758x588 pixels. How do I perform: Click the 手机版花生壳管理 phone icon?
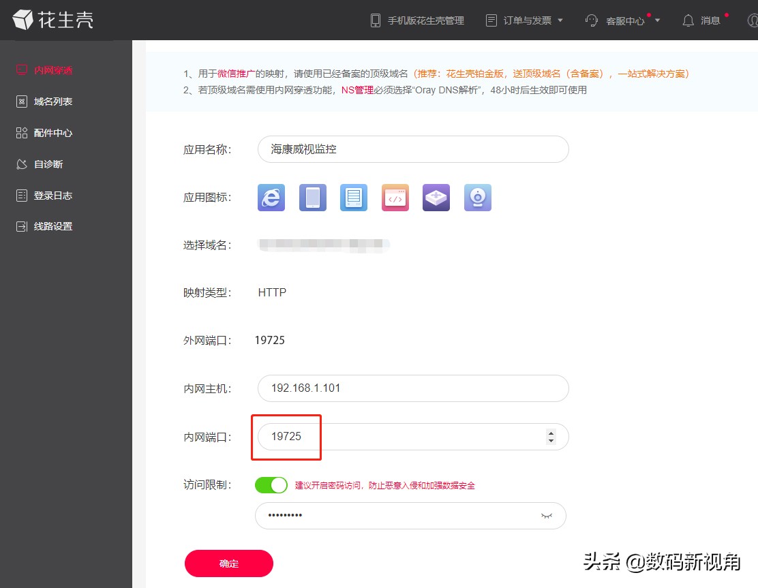pos(375,20)
